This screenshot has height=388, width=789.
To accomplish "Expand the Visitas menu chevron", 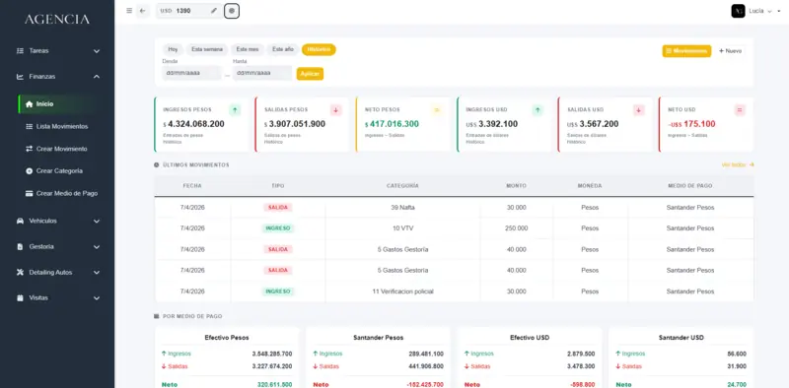I will pyautogui.click(x=97, y=298).
